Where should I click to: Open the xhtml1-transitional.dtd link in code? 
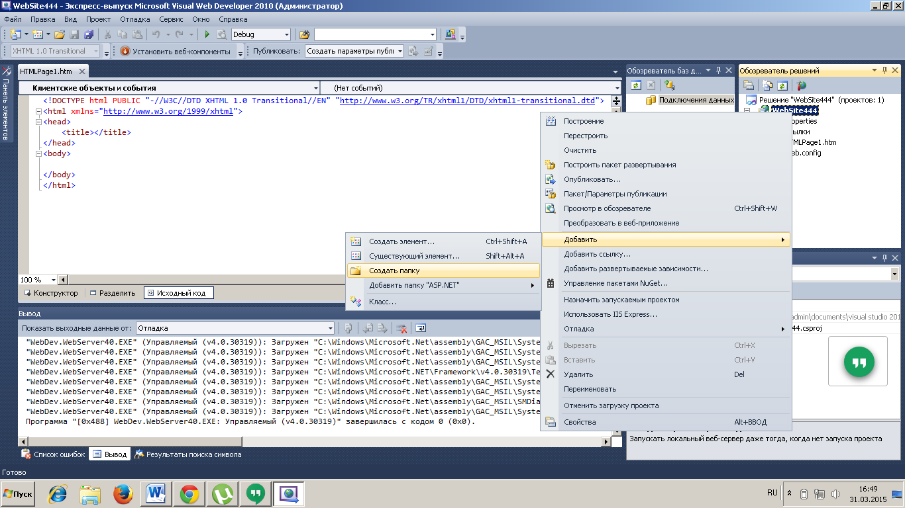coord(468,101)
